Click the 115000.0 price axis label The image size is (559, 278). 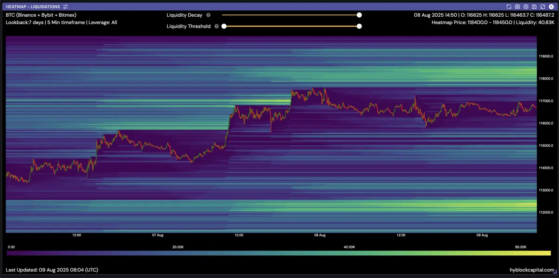545,146
